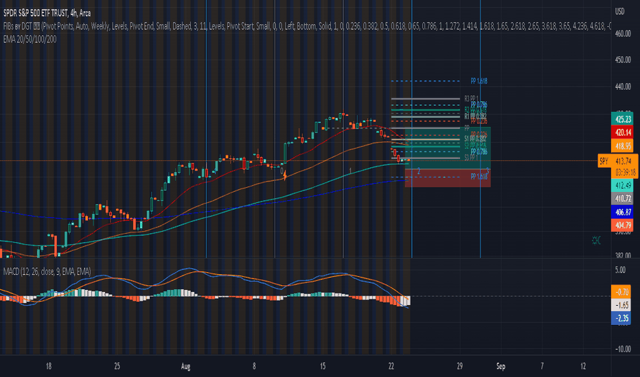Click the upper PP 1.618 dashed level label
Screen dimensions: 640x377
click(479, 81)
